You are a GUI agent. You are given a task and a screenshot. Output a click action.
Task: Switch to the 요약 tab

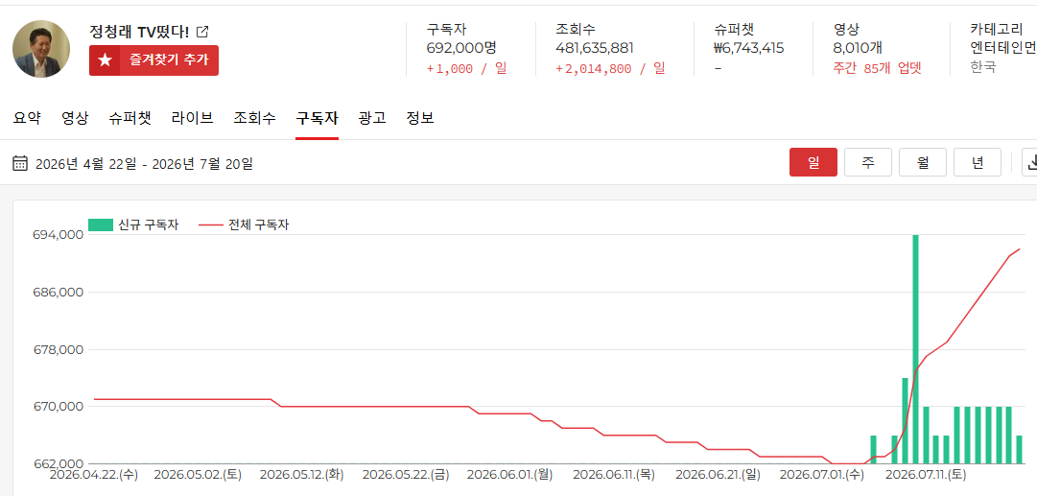tap(27, 118)
